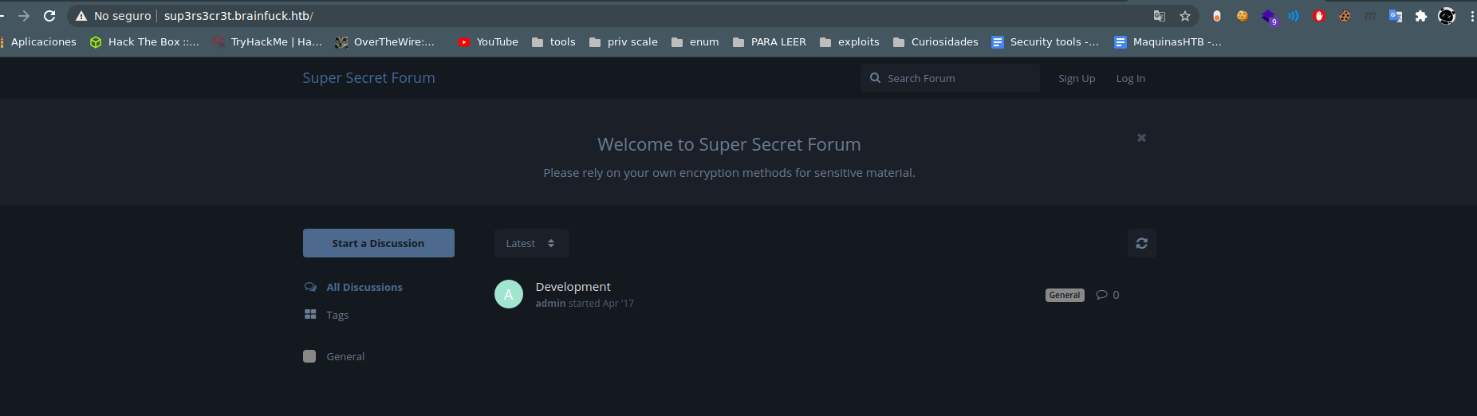
Task: Open the purple layers extension with badge 9
Action: coord(1269,17)
